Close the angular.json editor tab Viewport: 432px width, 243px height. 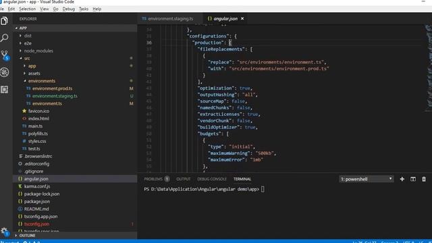coord(242,18)
